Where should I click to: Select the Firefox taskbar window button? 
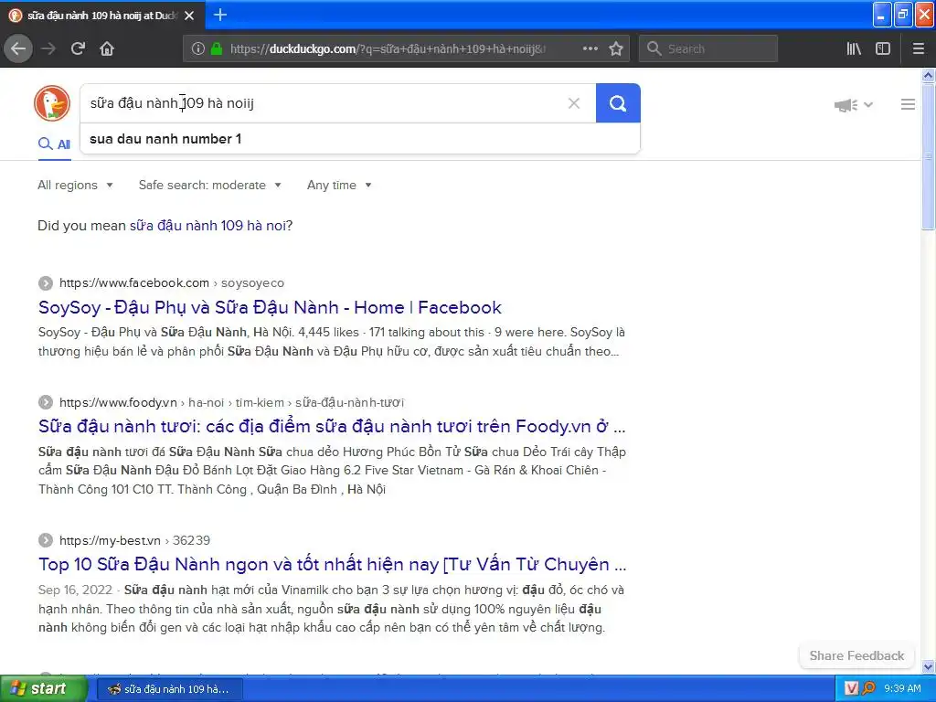click(x=169, y=689)
